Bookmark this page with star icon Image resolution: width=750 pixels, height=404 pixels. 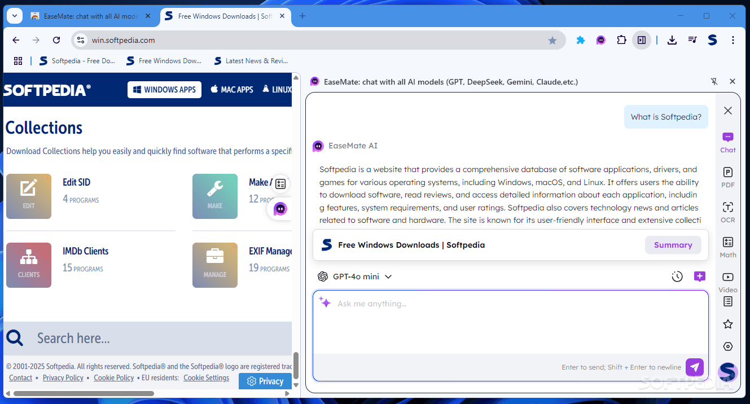pos(552,40)
